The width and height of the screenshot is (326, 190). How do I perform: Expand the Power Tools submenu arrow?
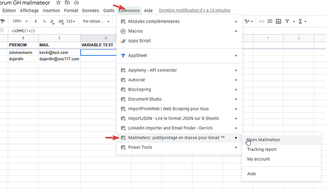tap(236, 147)
